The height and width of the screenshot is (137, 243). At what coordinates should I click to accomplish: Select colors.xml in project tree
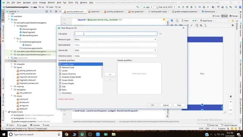pos(24,99)
